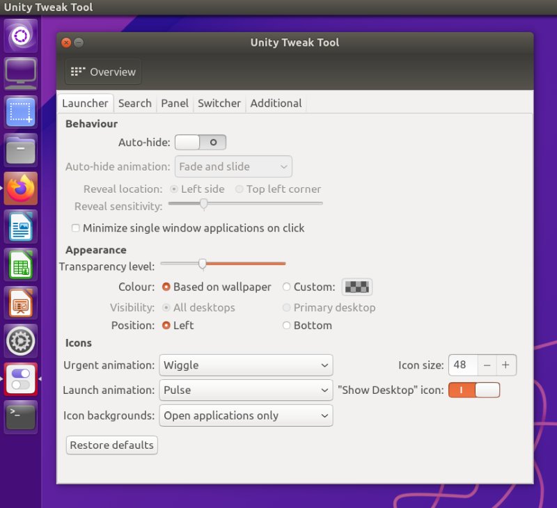Open the Icon backgrounds dropdown
Screen dimensions: 557x508
click(x=245, y=415)
